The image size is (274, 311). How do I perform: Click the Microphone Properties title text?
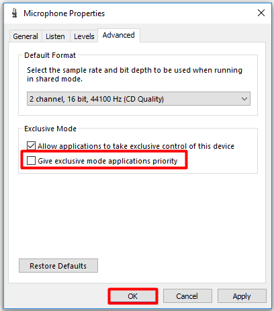64,13
